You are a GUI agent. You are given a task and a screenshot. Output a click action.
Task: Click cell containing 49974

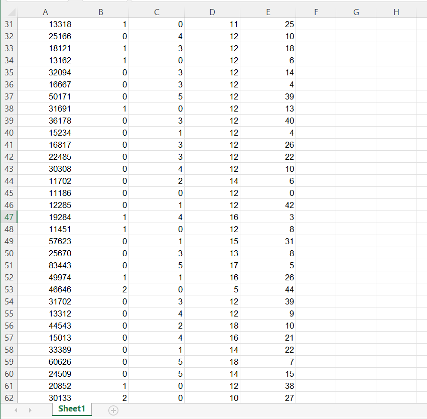click(45, 277)
